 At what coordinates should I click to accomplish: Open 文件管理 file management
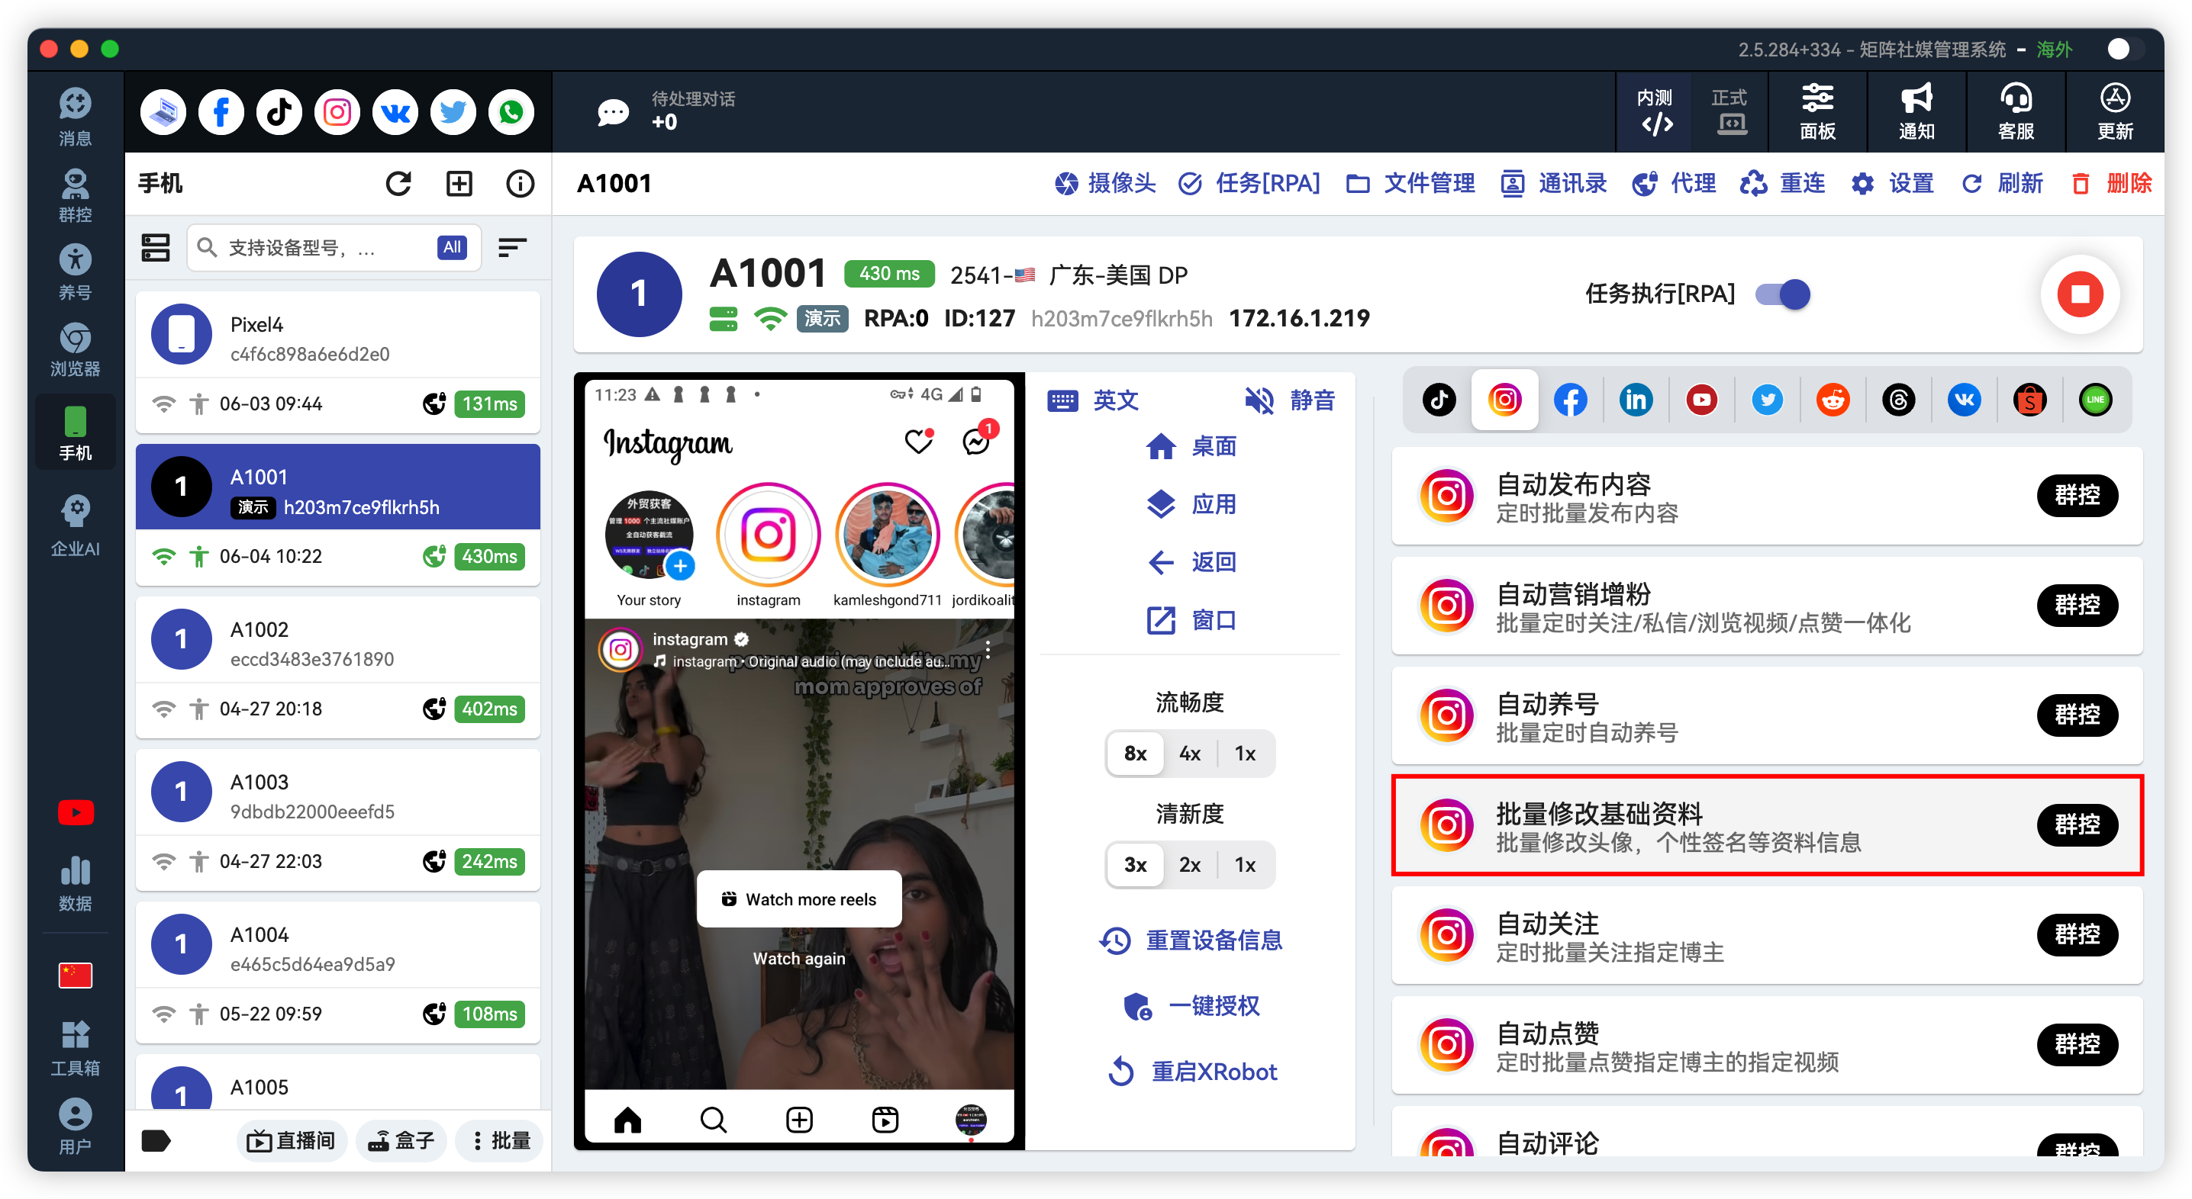click(1410, 184)
